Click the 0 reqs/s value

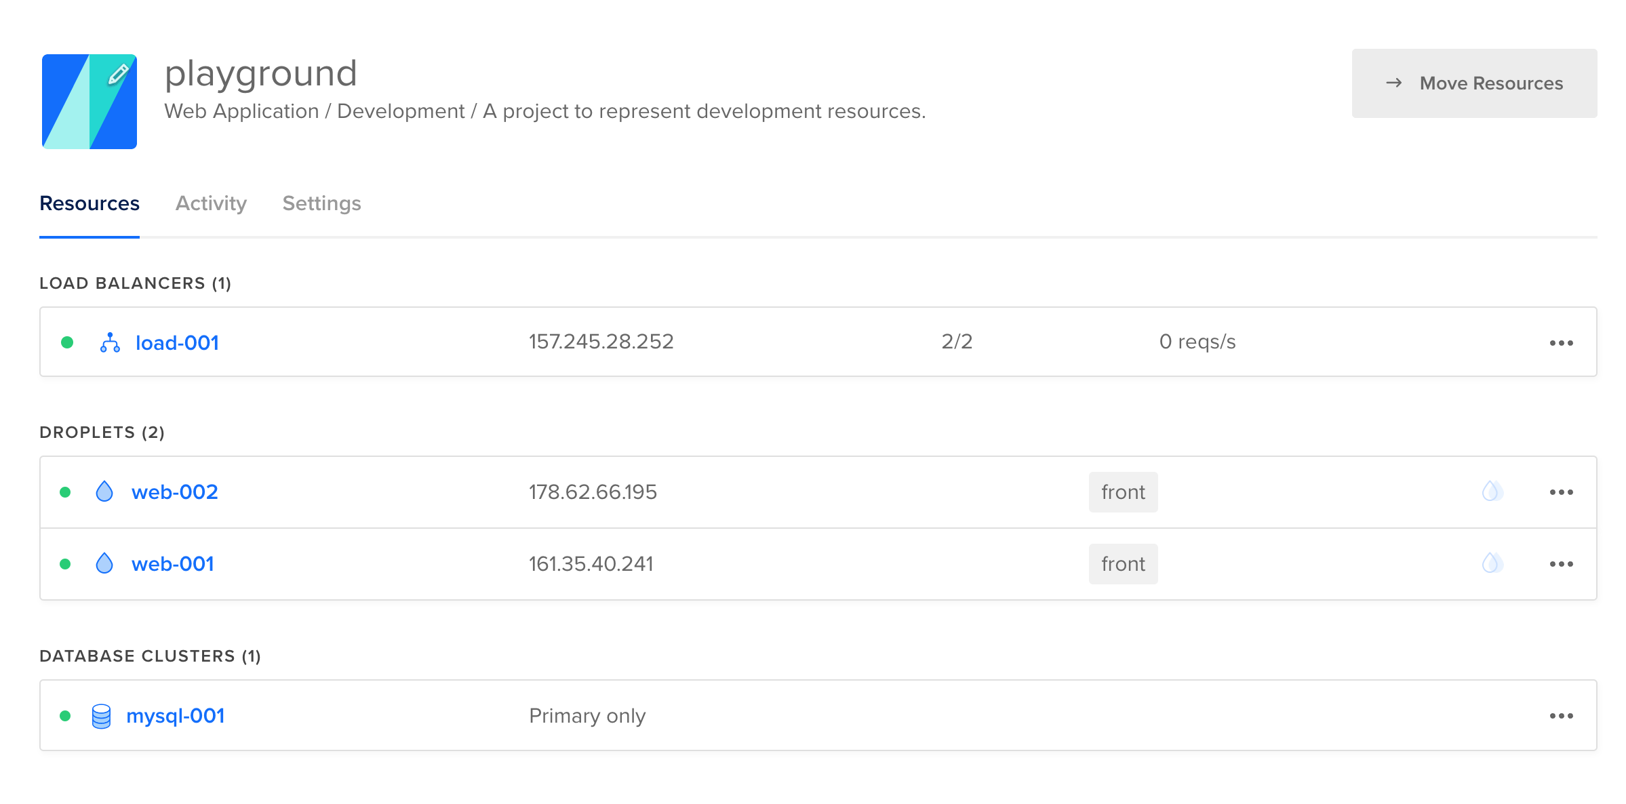pyautogui.click(x=1197, y=342)
